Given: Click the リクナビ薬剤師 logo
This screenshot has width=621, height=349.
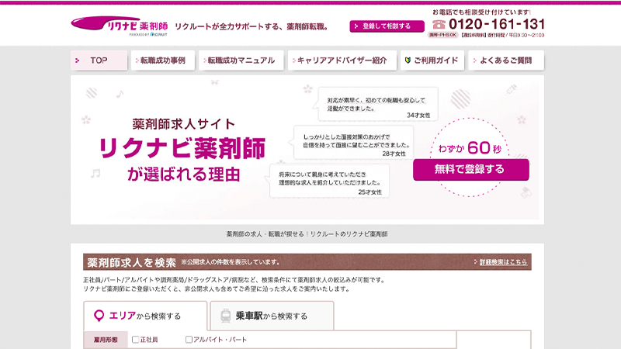Looking at the screenshot, I should point(120,26).
